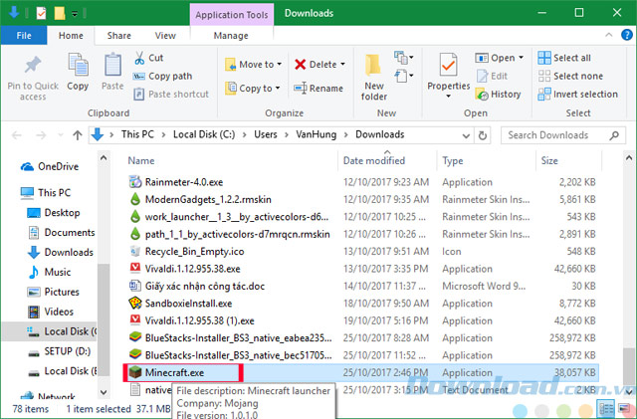
Task: Click Paste shortcut in Clipboard group
Action: (x=171, y=95)
